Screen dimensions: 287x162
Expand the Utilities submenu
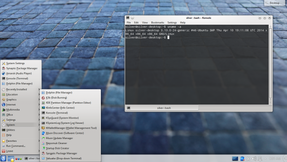click(21, 130)
